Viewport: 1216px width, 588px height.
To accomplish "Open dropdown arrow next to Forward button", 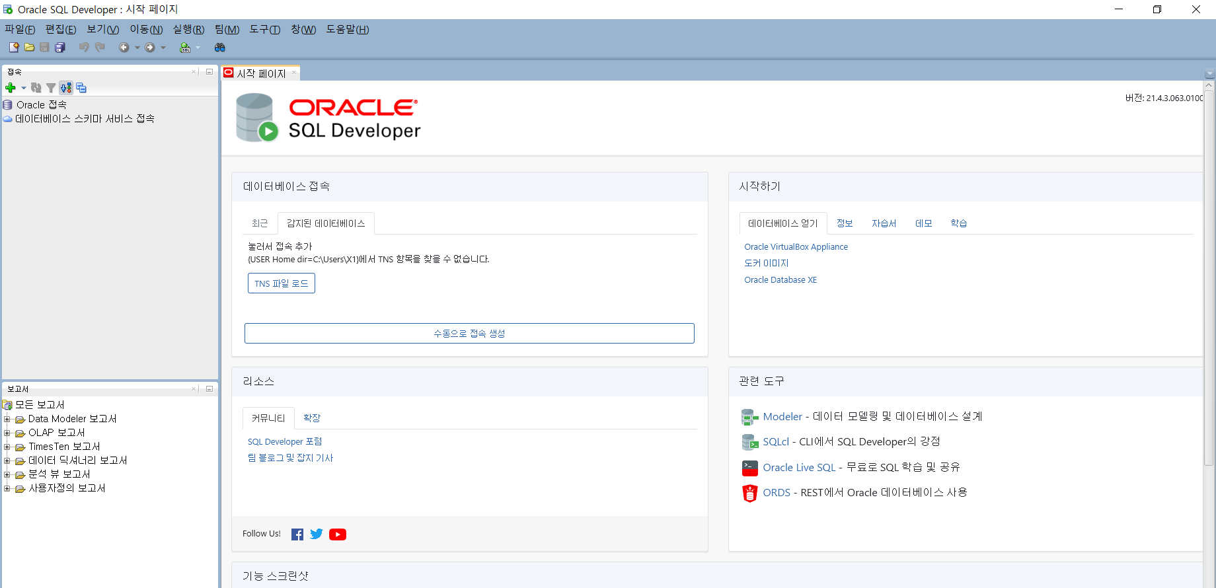I will coord(163,48).
